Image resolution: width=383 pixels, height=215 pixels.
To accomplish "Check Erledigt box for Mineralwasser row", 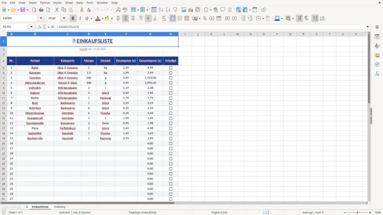I will 171,113.
